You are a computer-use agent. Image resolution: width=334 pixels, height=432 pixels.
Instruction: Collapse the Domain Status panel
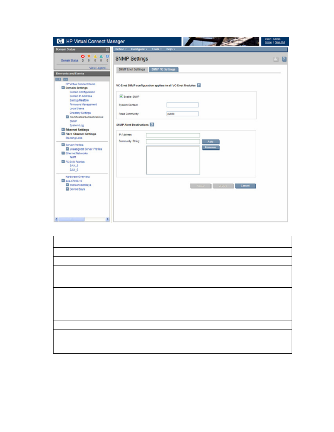tap(107, 49)
